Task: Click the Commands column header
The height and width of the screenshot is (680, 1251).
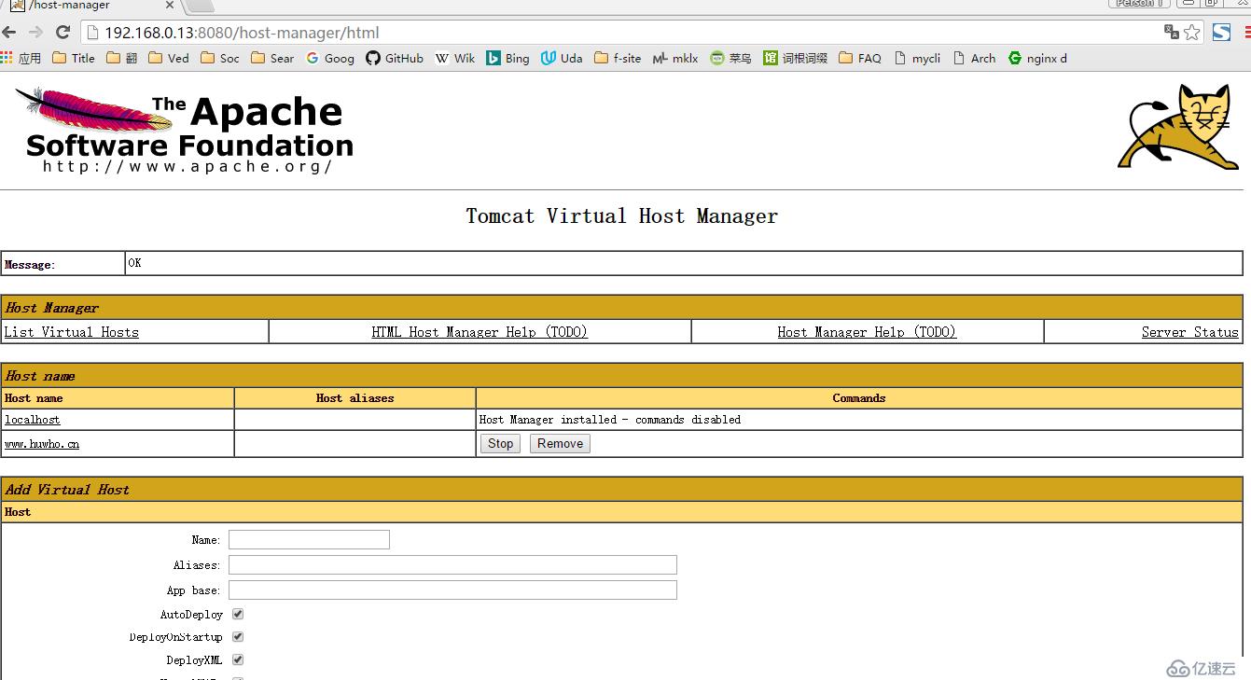Action: [x=858, y=398]
